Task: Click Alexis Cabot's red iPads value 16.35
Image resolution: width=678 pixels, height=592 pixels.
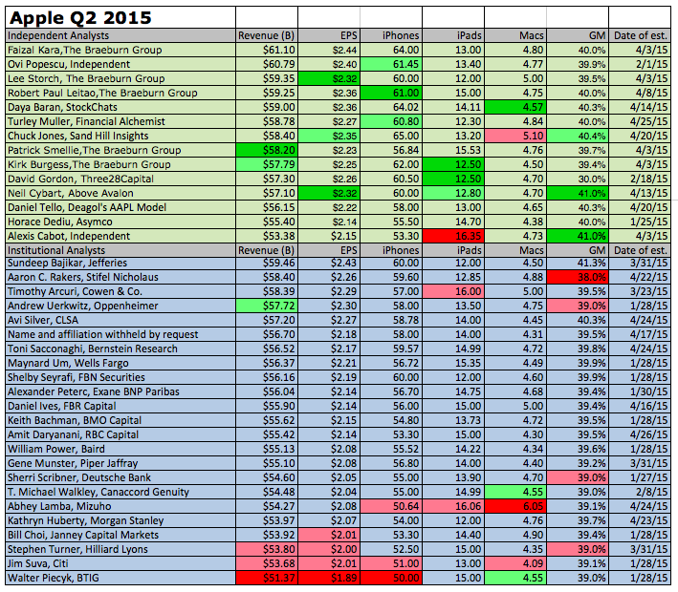Action: coord(453,235)
